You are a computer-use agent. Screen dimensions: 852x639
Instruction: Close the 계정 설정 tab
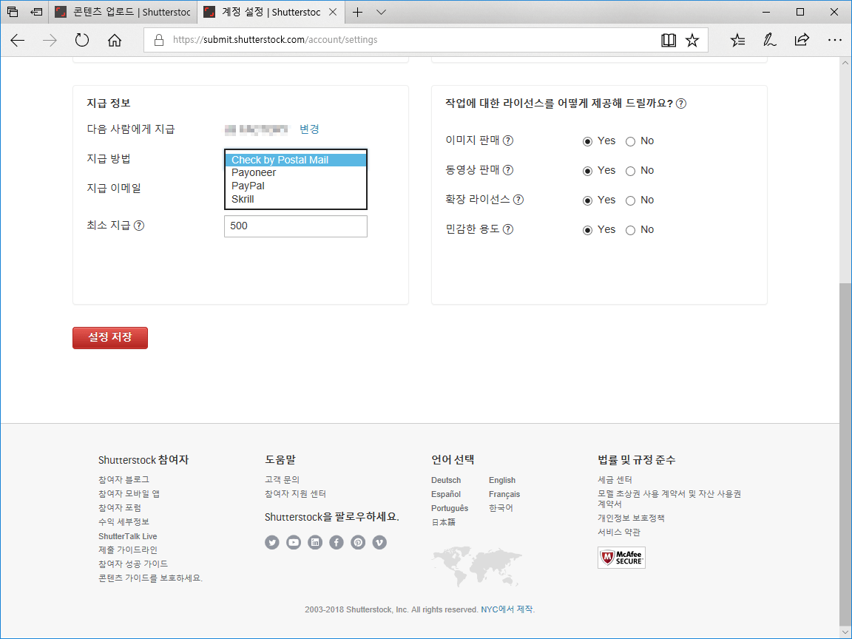tap(333, 12)
